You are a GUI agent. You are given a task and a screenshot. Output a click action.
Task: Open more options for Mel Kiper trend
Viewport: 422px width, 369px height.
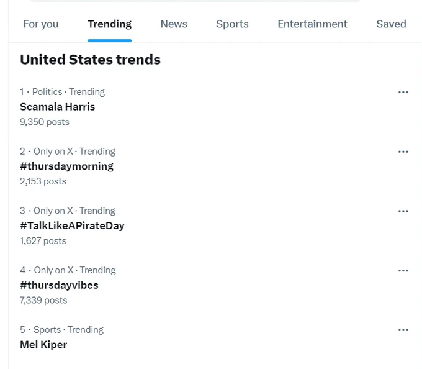pyautogui.click(x=403, y=330)
